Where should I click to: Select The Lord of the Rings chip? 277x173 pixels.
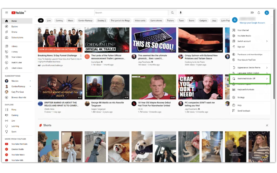120,21
